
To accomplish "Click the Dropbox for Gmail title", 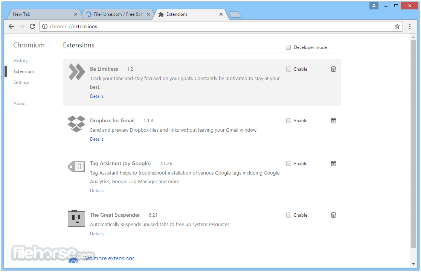I will pyautogui.click(x=112, y=120).
